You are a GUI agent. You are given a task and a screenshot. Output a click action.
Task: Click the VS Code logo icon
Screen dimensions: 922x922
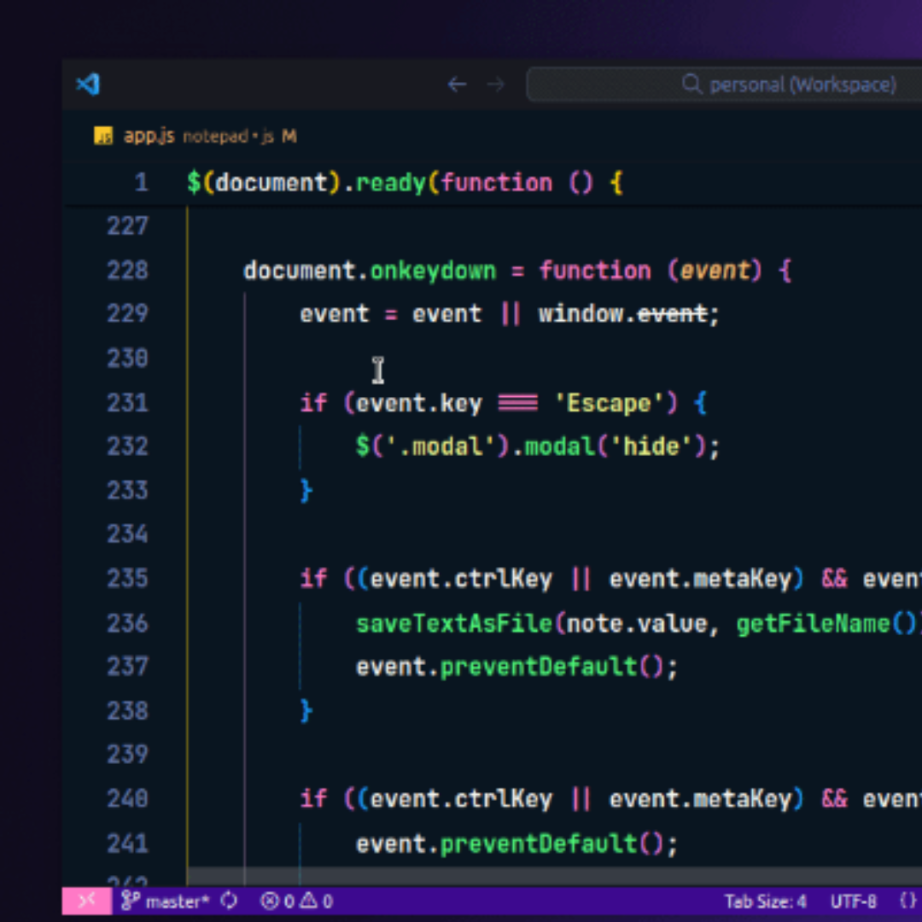tap(88, 85)
